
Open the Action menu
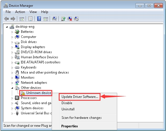(20, 12)
